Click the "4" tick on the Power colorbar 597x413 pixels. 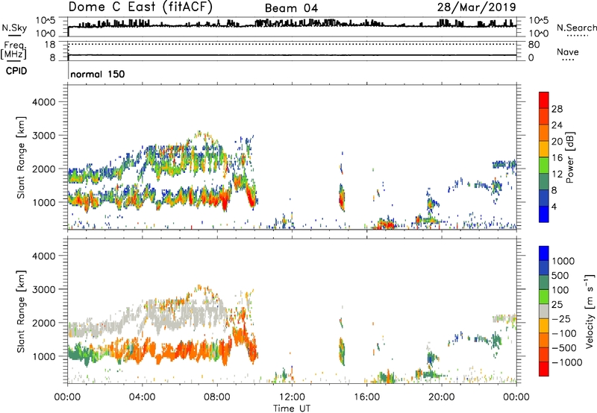point(554,207)
